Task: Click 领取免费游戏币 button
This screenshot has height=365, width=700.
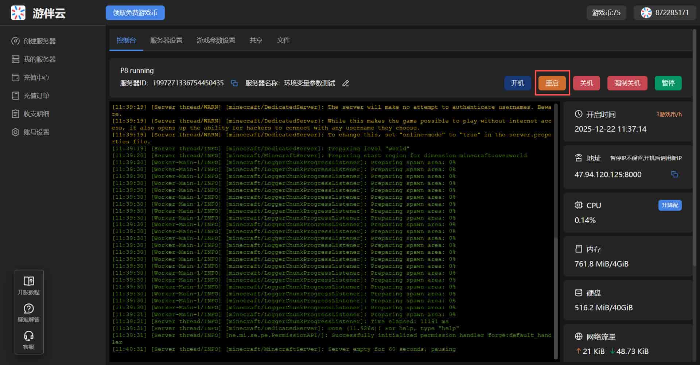Action: click(135, 13)
